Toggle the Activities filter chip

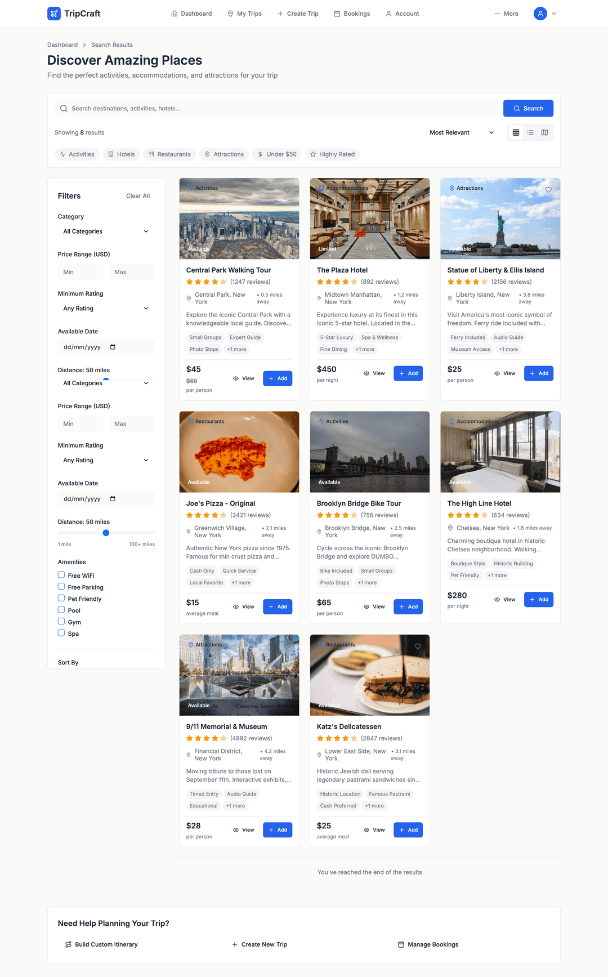[77, 154]
